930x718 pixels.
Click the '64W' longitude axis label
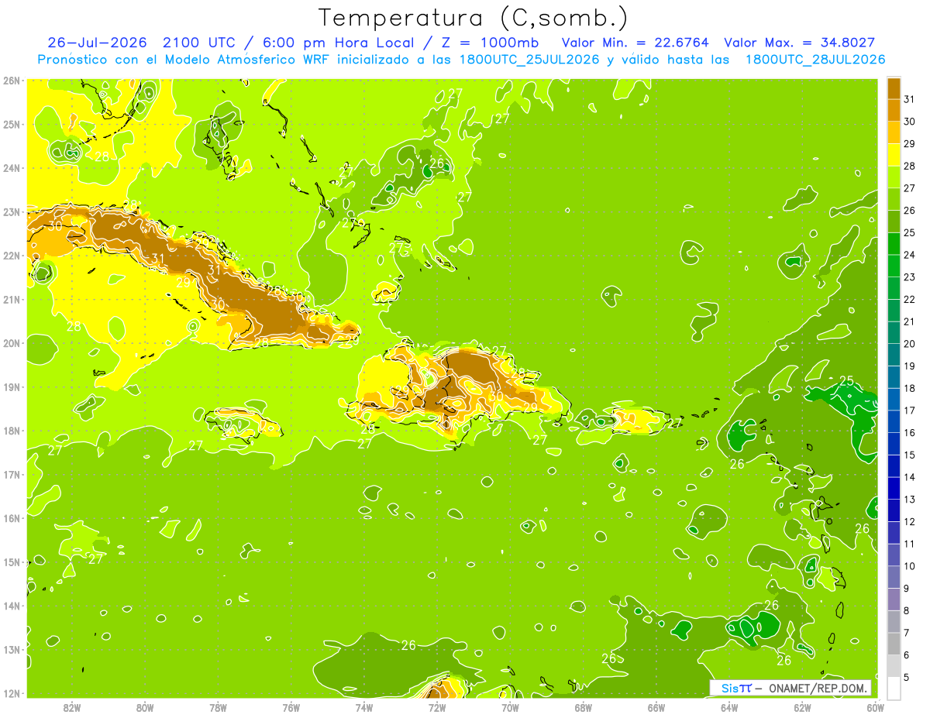[729, 707]
